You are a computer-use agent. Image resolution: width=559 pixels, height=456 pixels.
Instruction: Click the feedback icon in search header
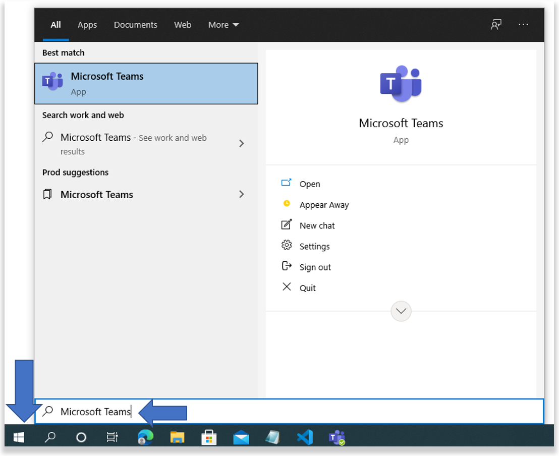coord(496,25)
